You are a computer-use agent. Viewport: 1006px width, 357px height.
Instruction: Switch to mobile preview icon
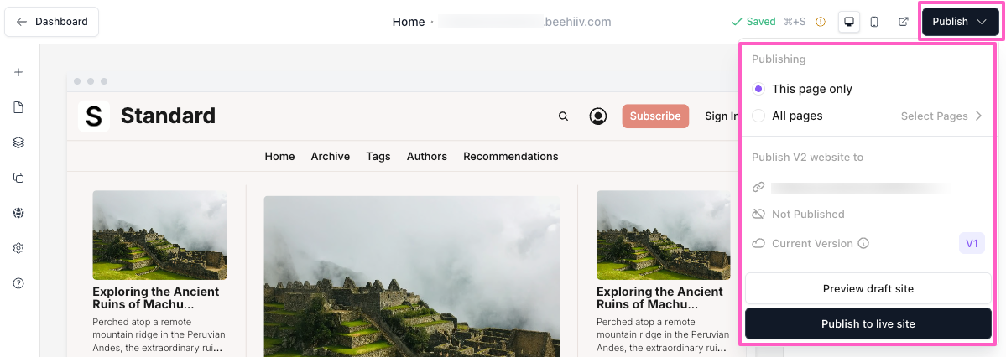[873, 22]
